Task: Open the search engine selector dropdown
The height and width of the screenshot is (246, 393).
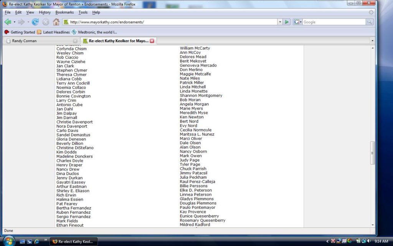Action: [x=298, y=22]
